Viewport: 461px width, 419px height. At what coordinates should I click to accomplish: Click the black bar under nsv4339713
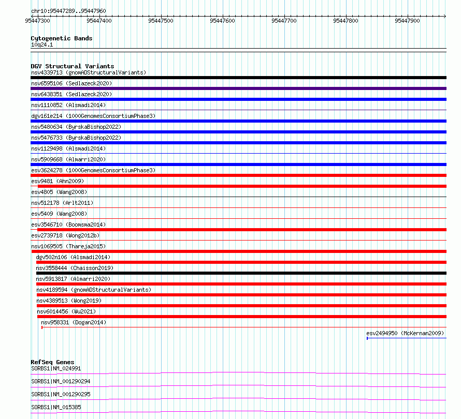click(x=238, y=78)
